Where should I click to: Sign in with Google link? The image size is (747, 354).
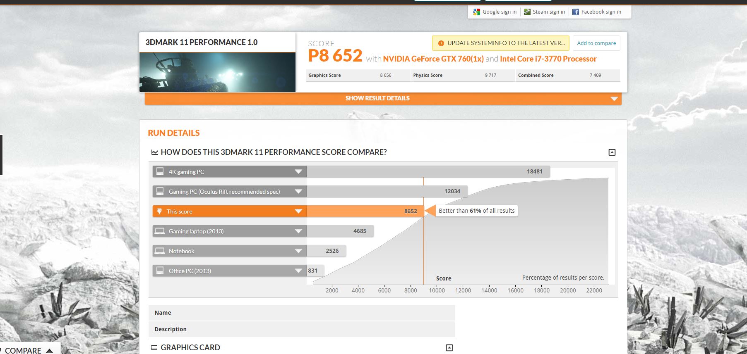(x=500, y=12)
